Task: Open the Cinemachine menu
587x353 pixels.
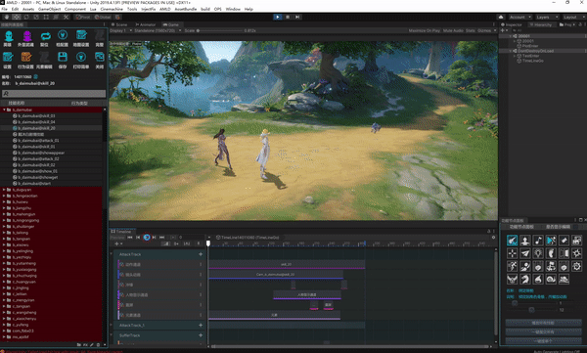Action: click(x=112, y=9)
